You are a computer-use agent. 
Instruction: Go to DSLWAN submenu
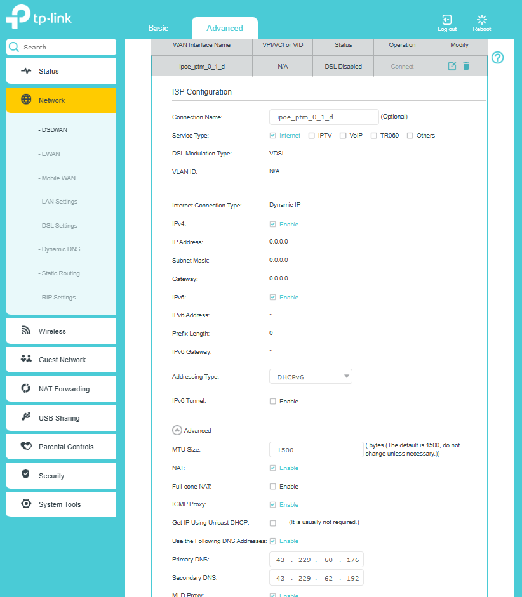(x=53, y=130)
